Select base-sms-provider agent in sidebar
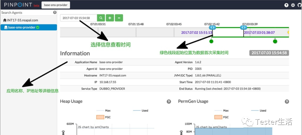 click(29, 27)
